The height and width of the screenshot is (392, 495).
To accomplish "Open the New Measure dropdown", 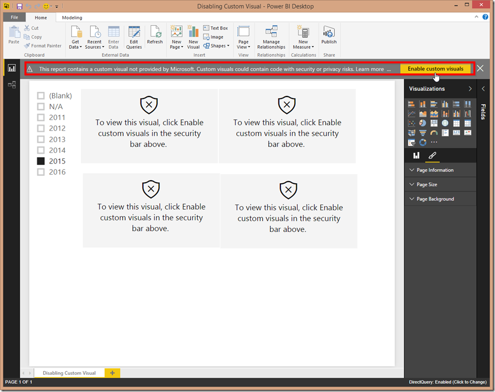I will click(303, 38).
